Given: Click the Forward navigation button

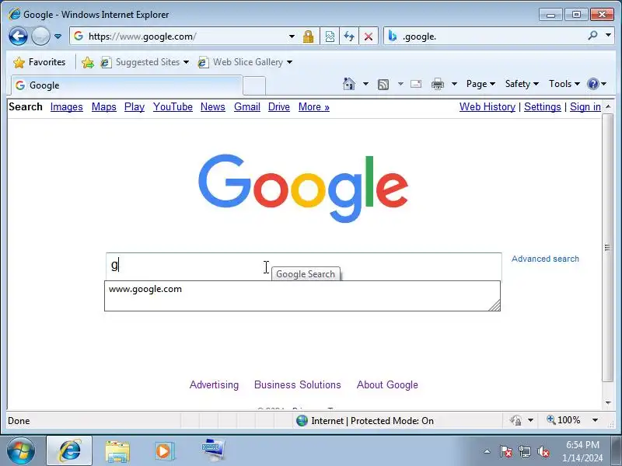Looking at the screenshot, I should click(40, 37).
